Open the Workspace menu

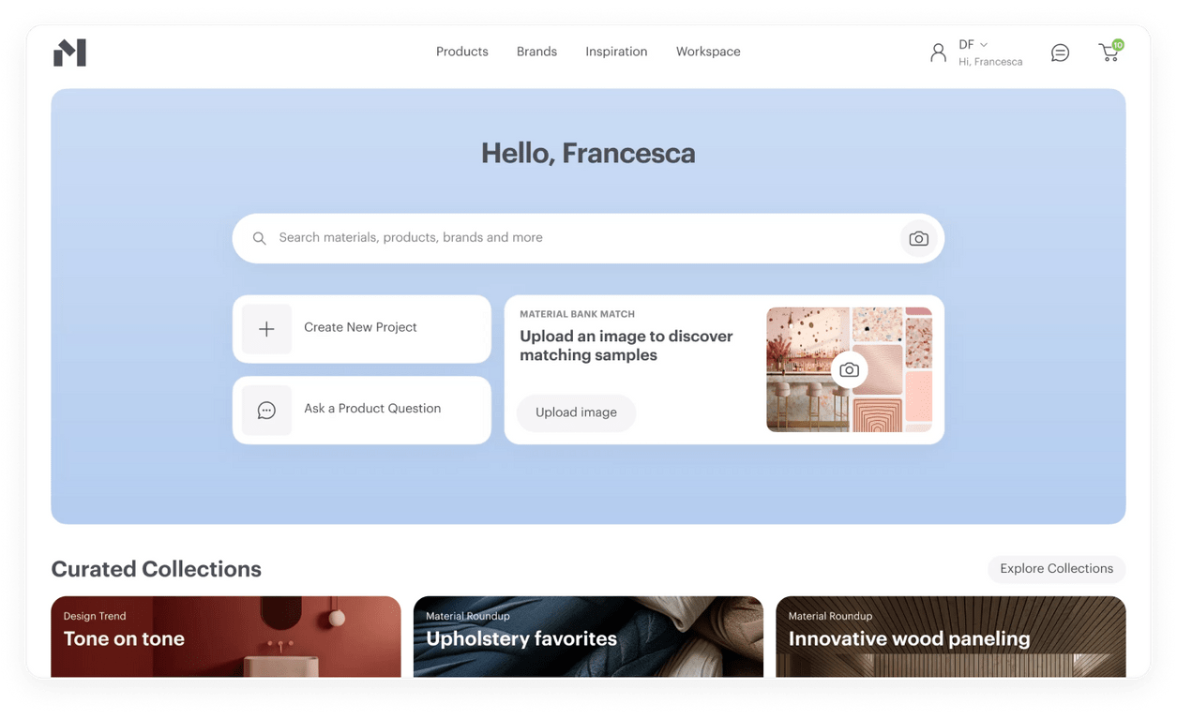point(708,52)
